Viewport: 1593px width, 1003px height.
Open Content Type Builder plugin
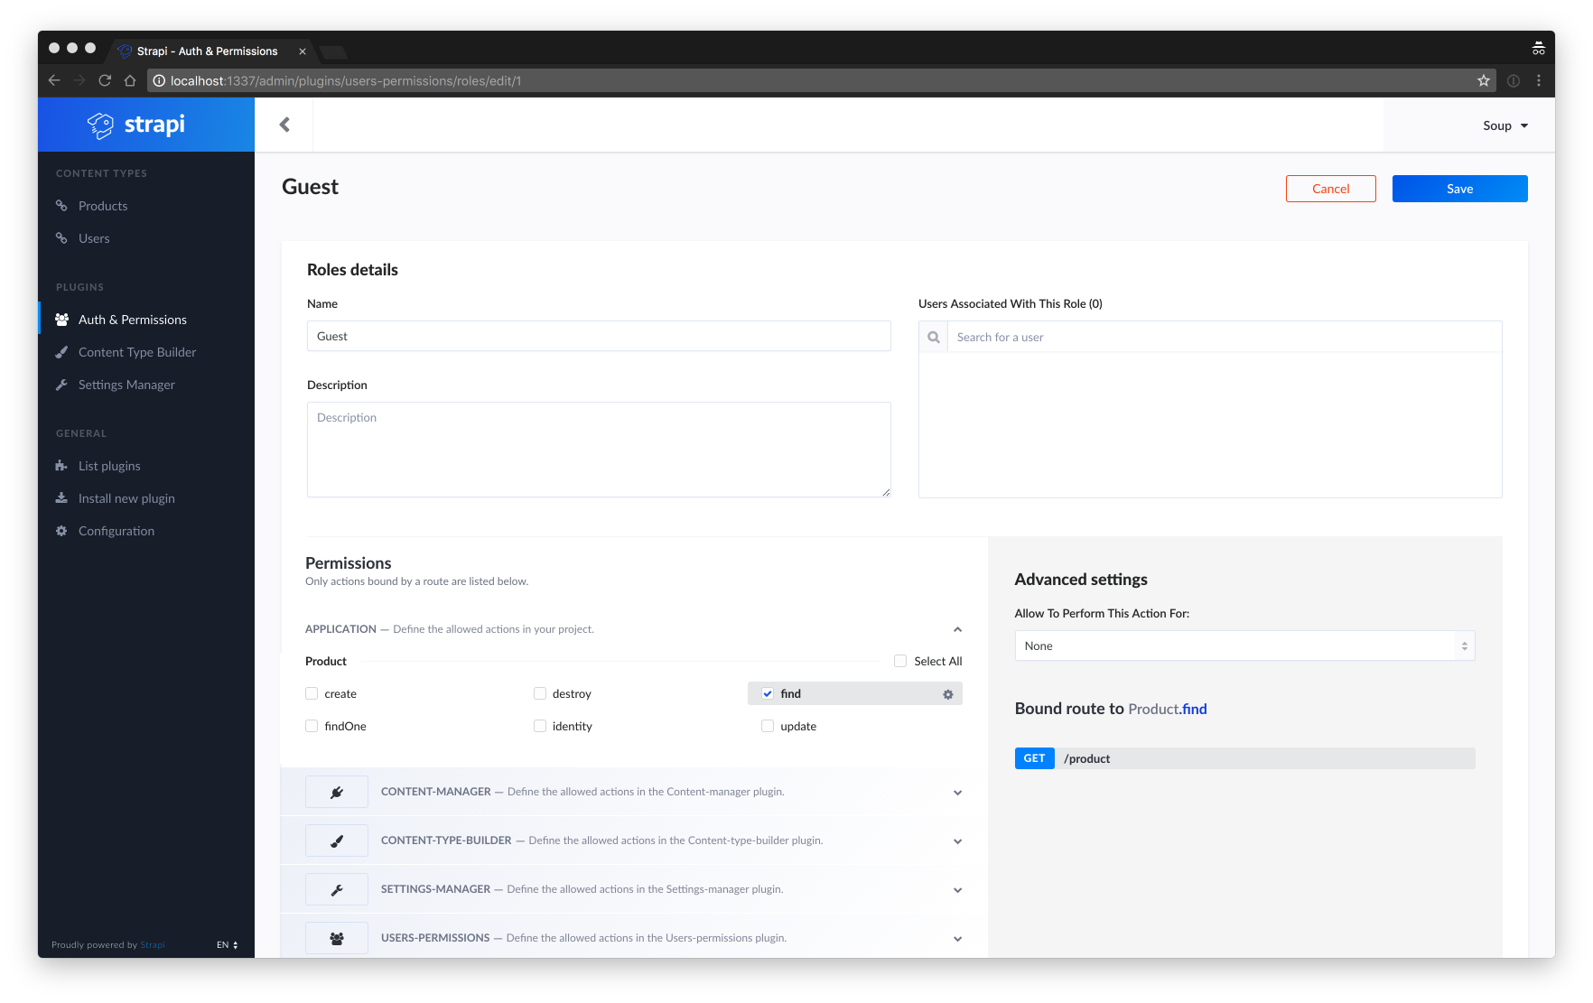(x=137, y=352)
